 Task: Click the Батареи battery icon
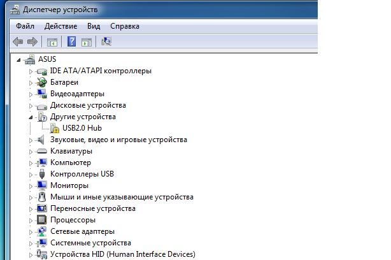coord(42,82)
